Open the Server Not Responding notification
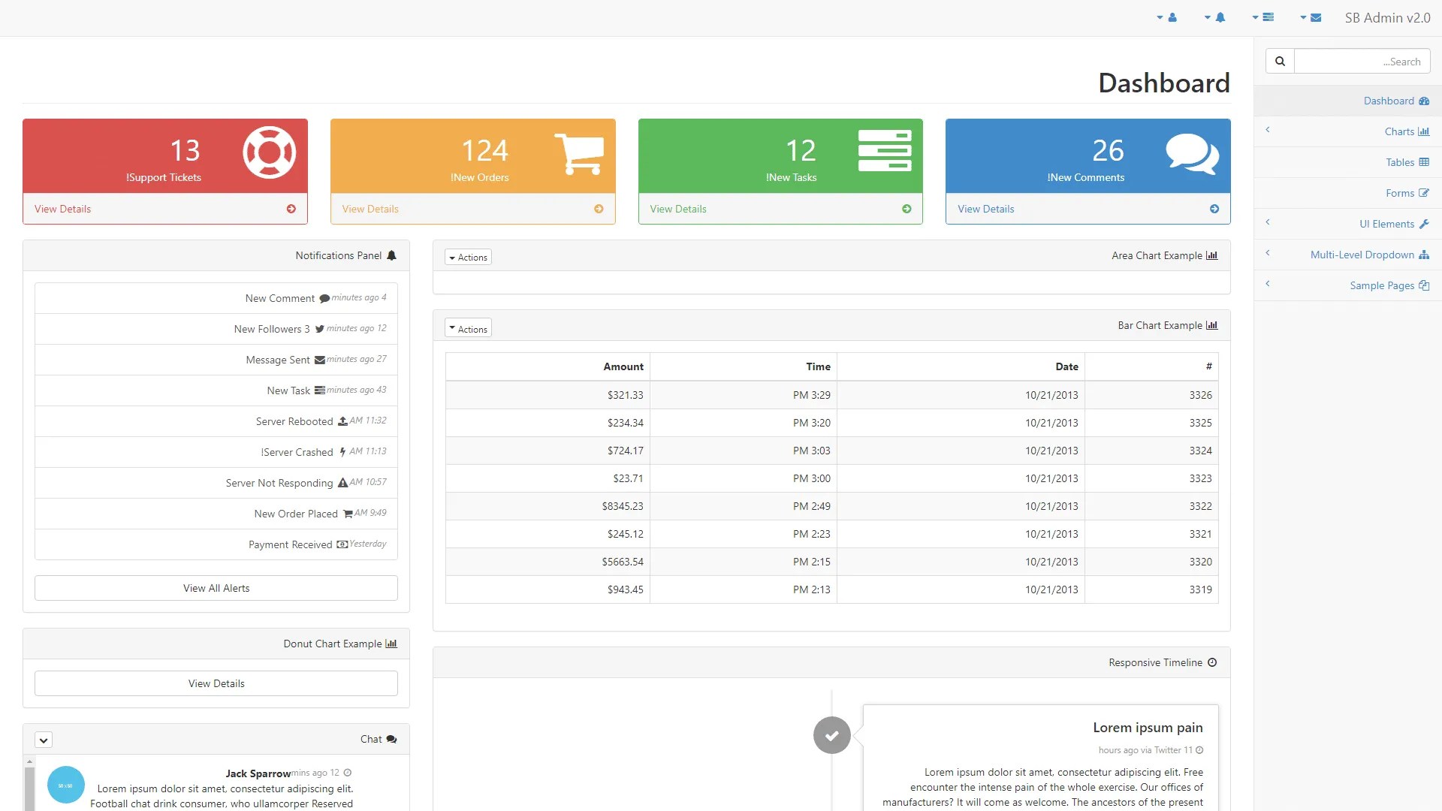This screenshot has height=811, width=1442. pos(216,483)
